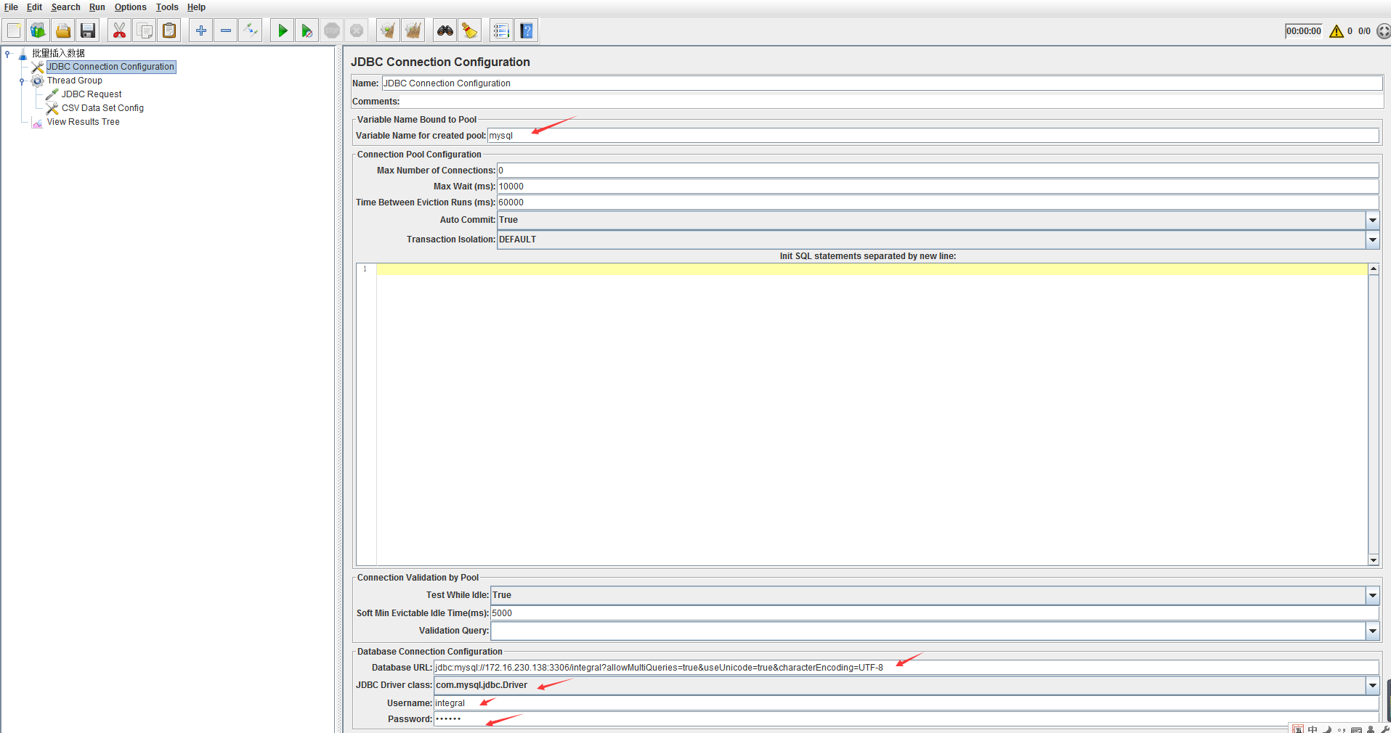Toggle enable state toolbar icon
The height and width of the screenshot is (733, 1391).
point(251,30)
